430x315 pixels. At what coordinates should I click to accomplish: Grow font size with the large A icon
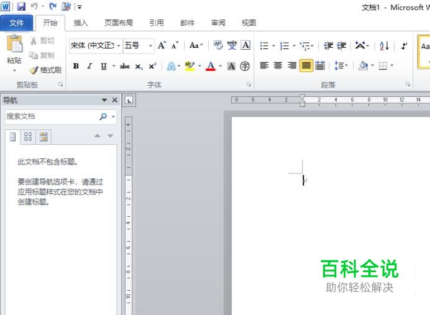pyautogui.click(x=162, y=45)
